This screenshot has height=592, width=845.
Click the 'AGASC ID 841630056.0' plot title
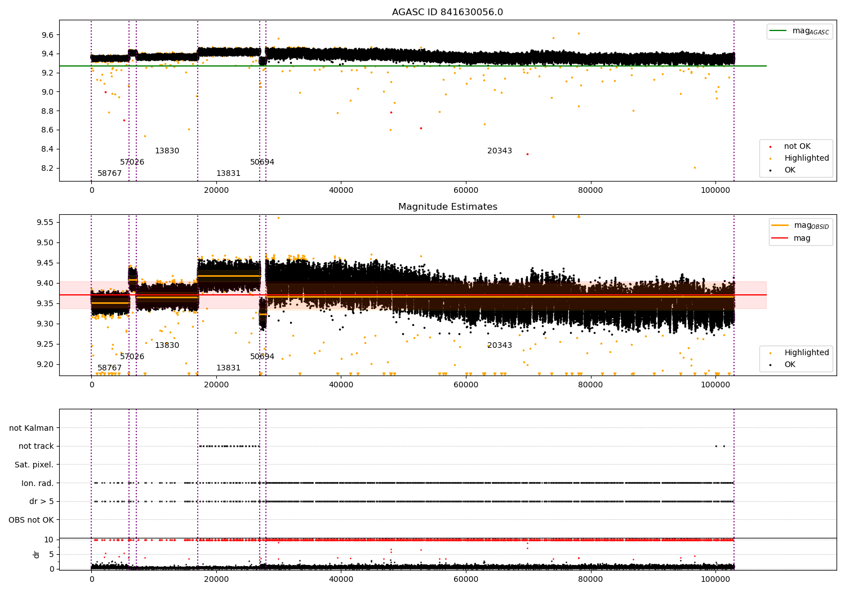(x=447, y=12)
